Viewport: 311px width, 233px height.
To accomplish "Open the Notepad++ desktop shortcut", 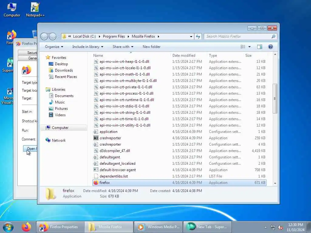I will (35, 10).
